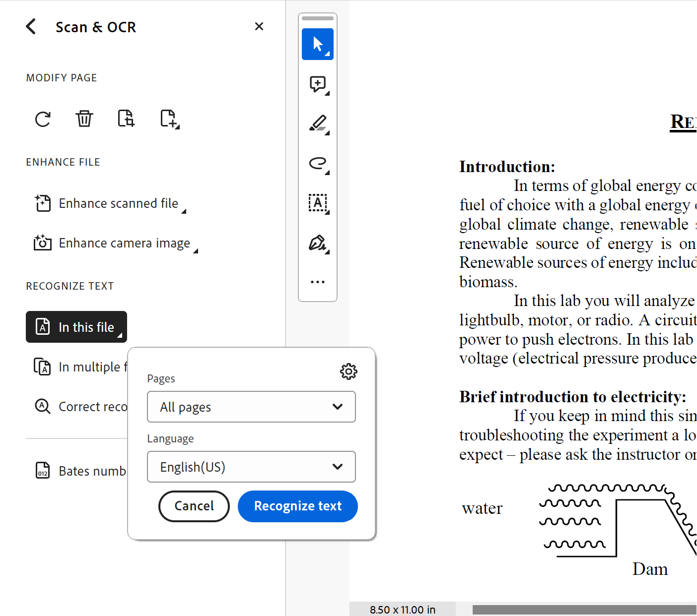Image resolution: width=697 pixels, height=616 pixels.
Task: Expand the All pages dropdown
Action: pyautogui.click(x=251, y=407)
